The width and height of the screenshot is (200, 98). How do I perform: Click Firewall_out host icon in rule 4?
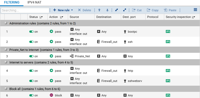(99, 71)
